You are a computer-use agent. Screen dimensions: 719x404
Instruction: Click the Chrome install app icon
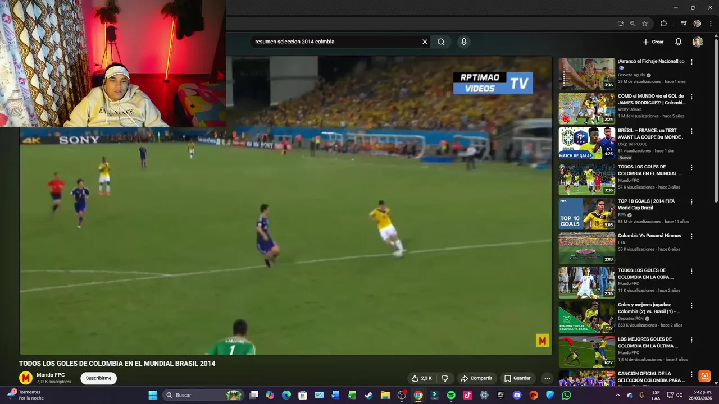coord(620,24)
